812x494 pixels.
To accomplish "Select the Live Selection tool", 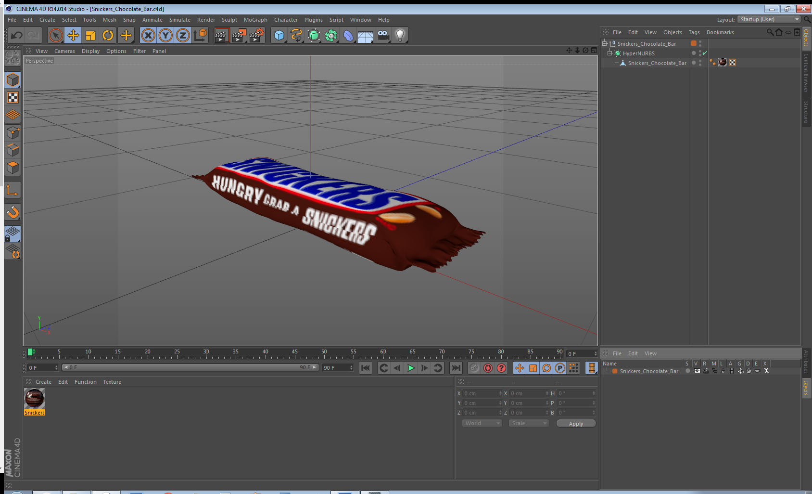I will (x=56, y=35).
